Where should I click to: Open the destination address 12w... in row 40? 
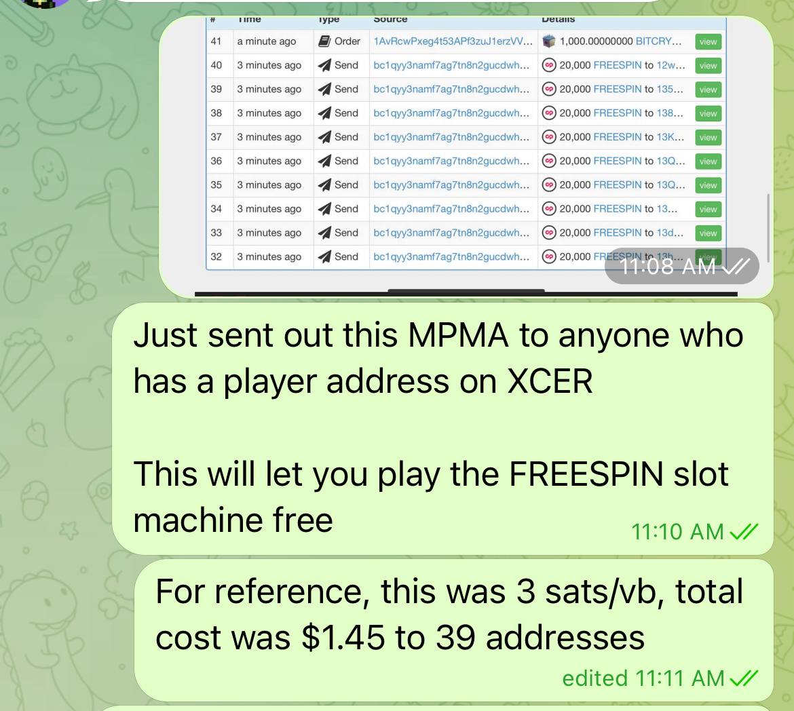click(670, 65)
